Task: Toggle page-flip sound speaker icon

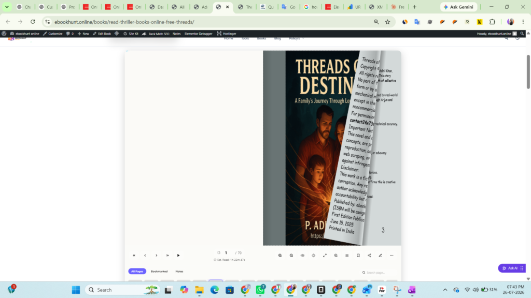Action: click(302, 256)
